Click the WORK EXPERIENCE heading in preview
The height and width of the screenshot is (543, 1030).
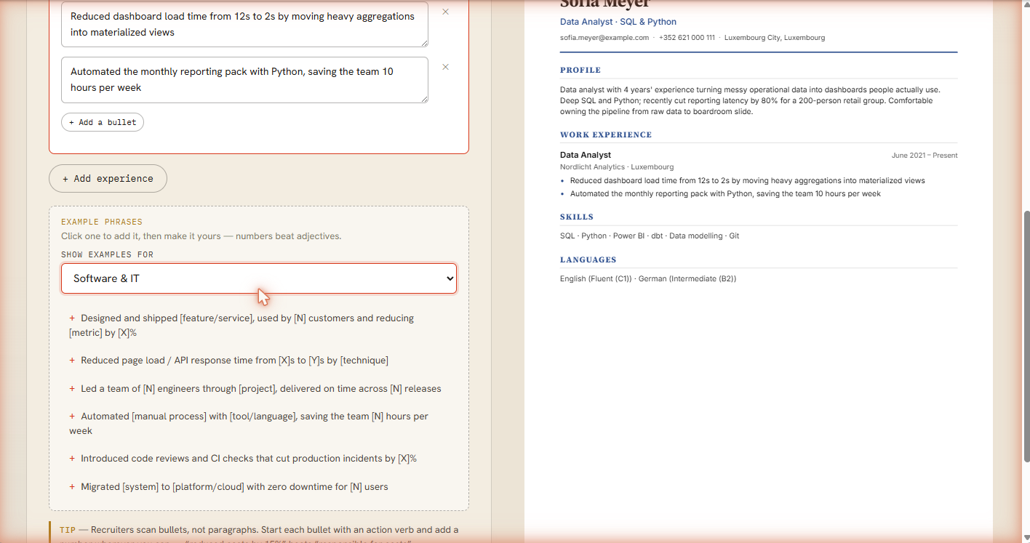(x=606, y=134)
